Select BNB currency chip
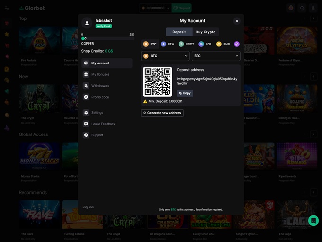The width and height of the screenshot is (322, 242). (223, 44)
